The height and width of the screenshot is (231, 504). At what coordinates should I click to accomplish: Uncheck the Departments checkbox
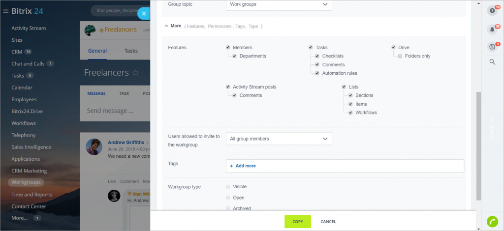[235, 56]
